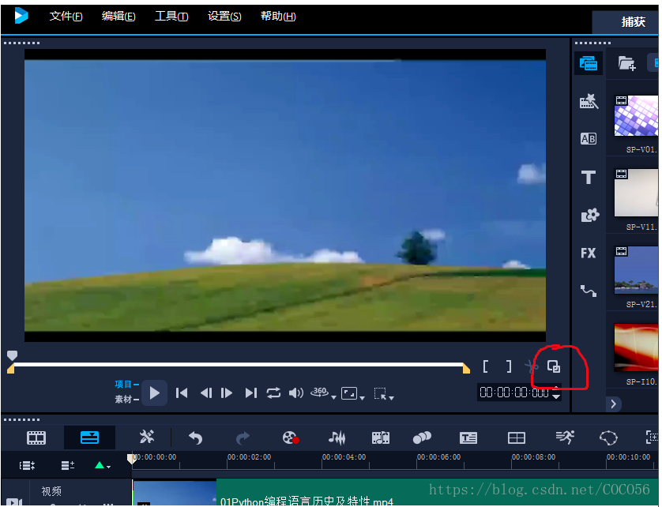Viewport: 662px width, 507px height.
Task: Open the Path motion library icon
Action: pos(588,291)
